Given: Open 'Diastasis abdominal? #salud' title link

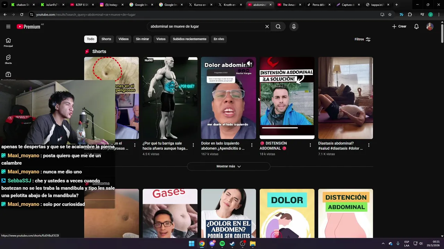Looking at the screenshot, I should pyautogui.click(x=341, y=146).
